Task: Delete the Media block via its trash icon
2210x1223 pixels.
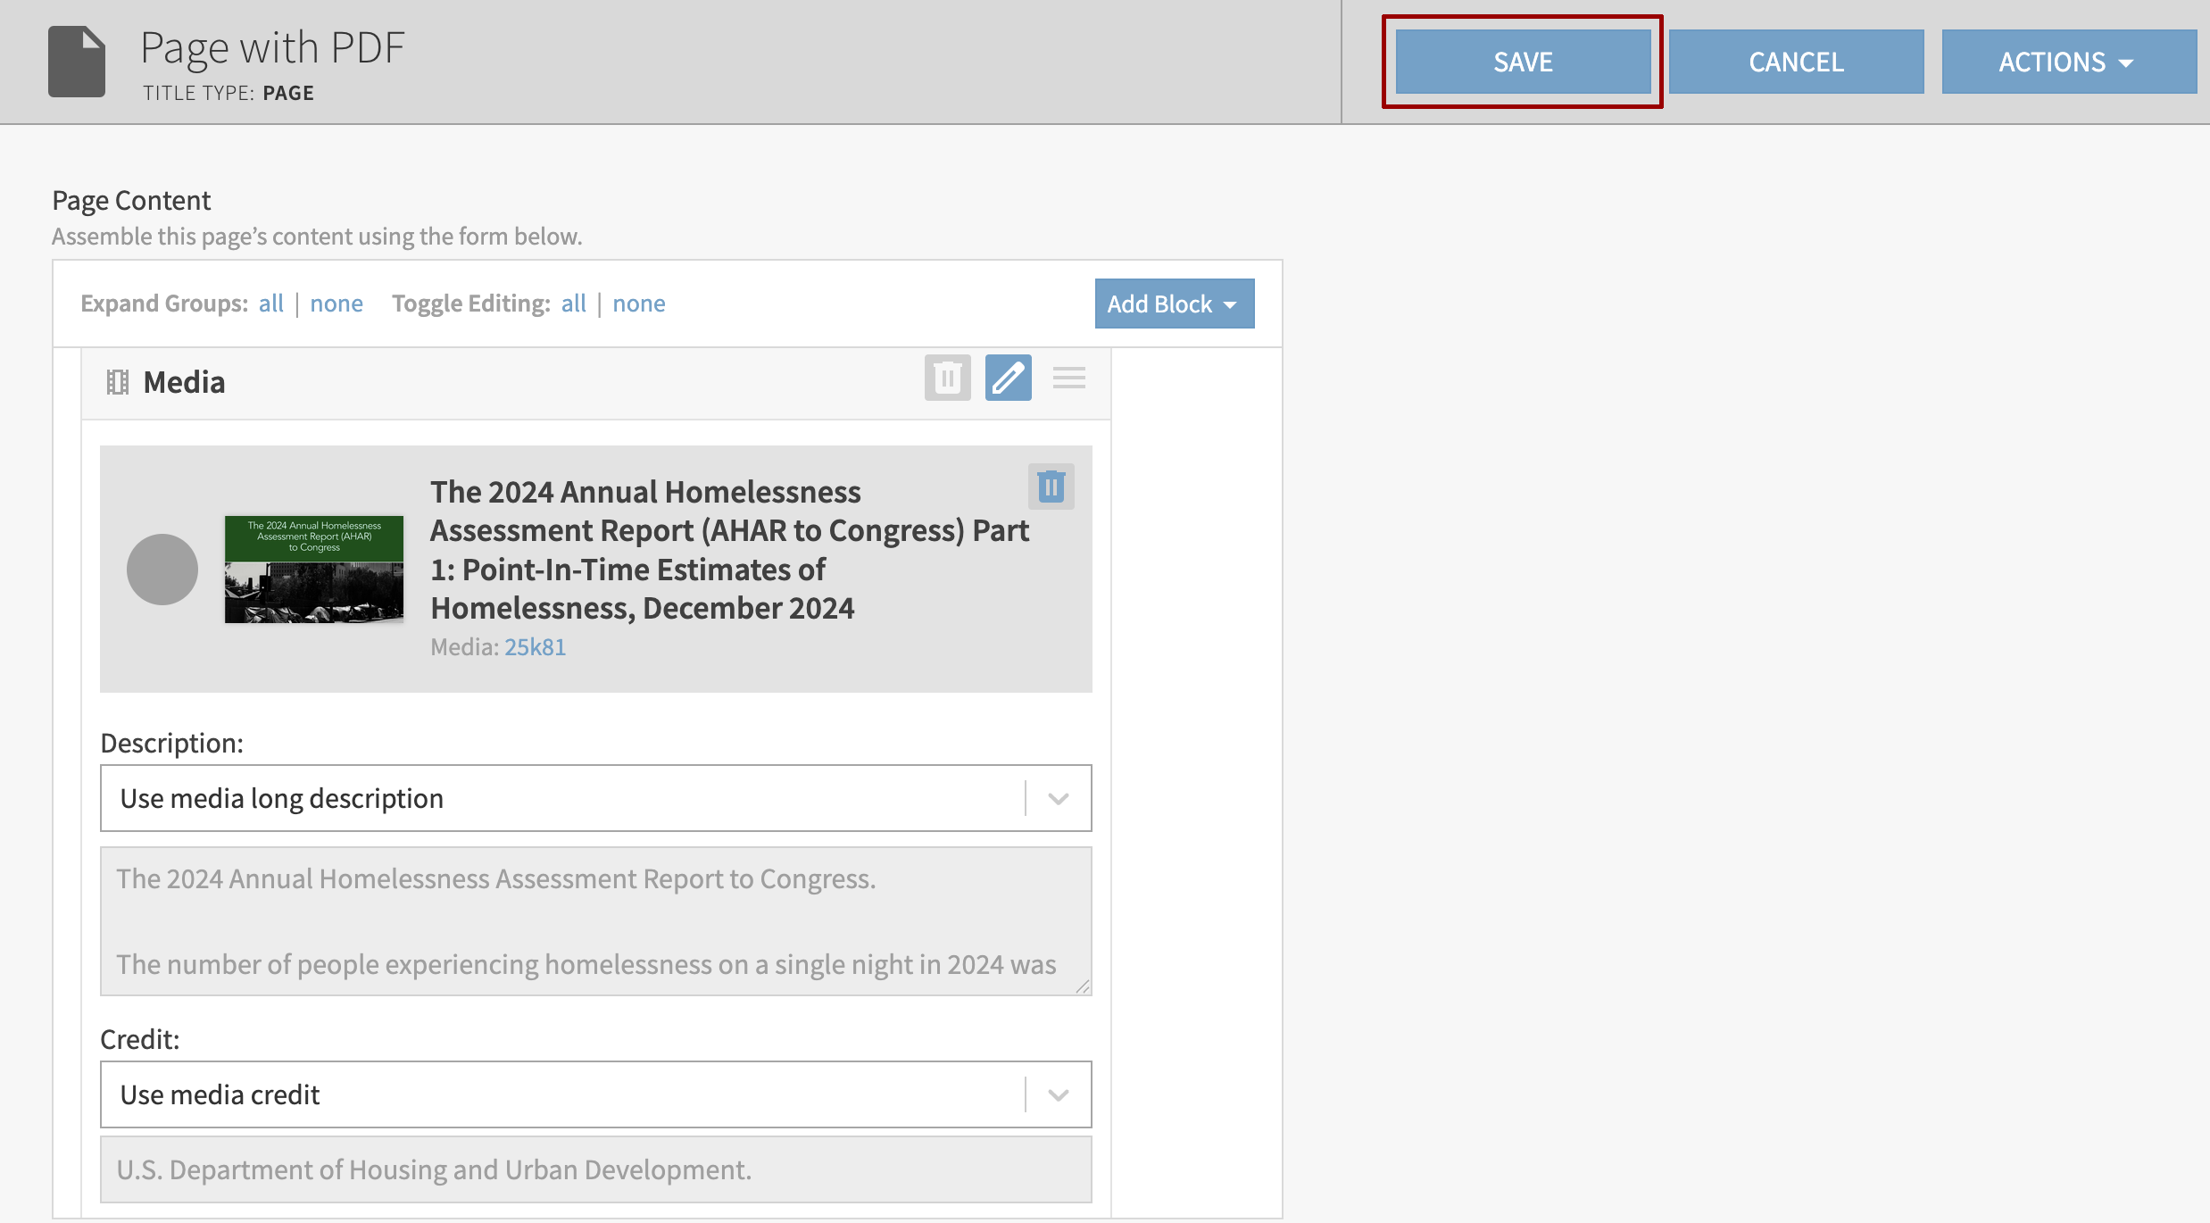Action: (x=947, y=379)
